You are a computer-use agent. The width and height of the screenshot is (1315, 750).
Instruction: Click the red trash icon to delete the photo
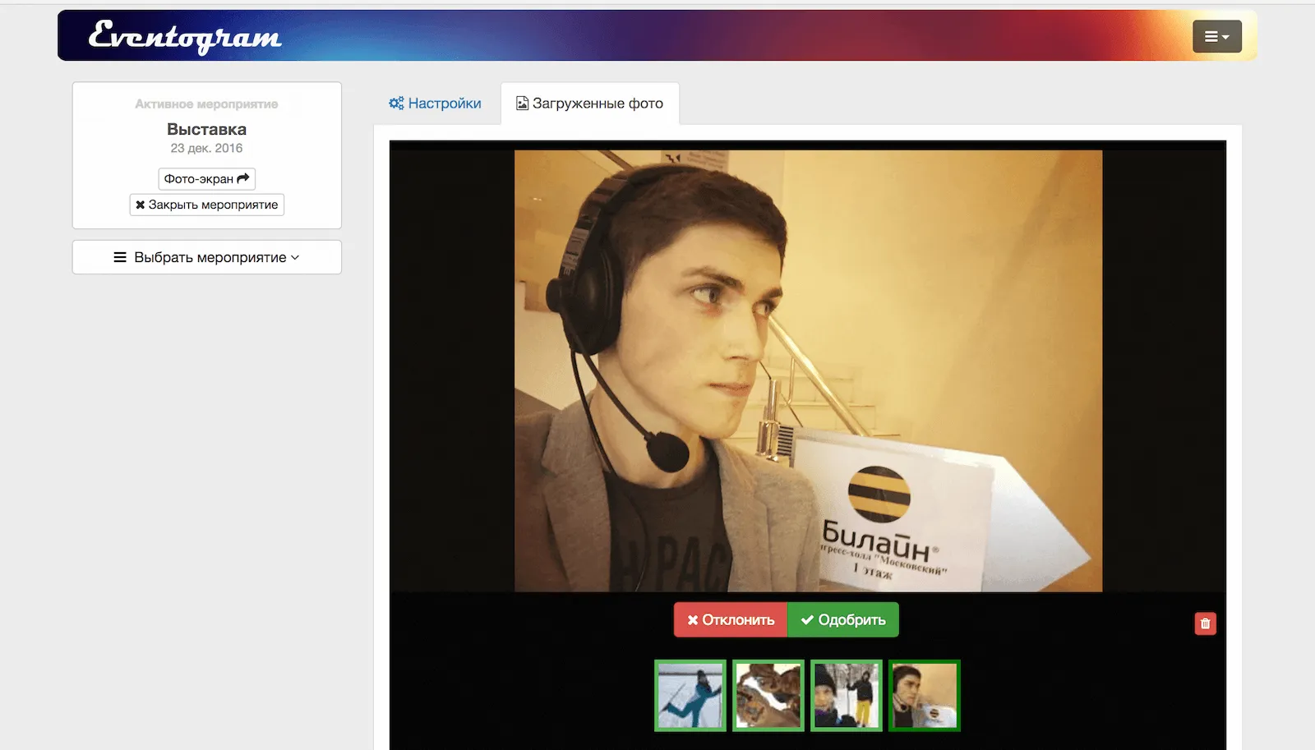(x=1205, y=623)
